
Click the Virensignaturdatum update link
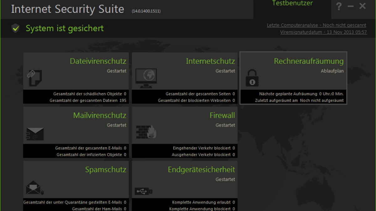(x=323, y=32)
